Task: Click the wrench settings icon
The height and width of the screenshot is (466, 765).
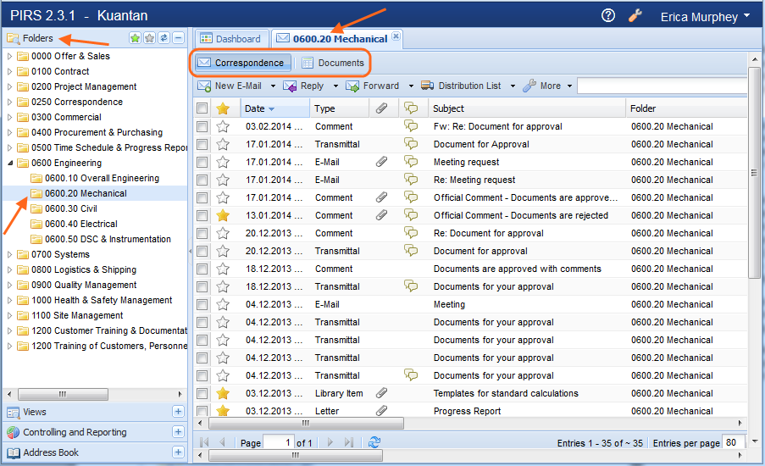Action: click(x=635, y=15)
